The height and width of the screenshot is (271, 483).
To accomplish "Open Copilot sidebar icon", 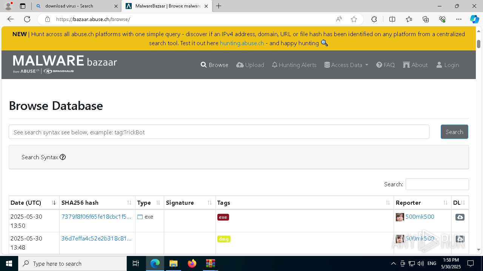I will 474,19.
